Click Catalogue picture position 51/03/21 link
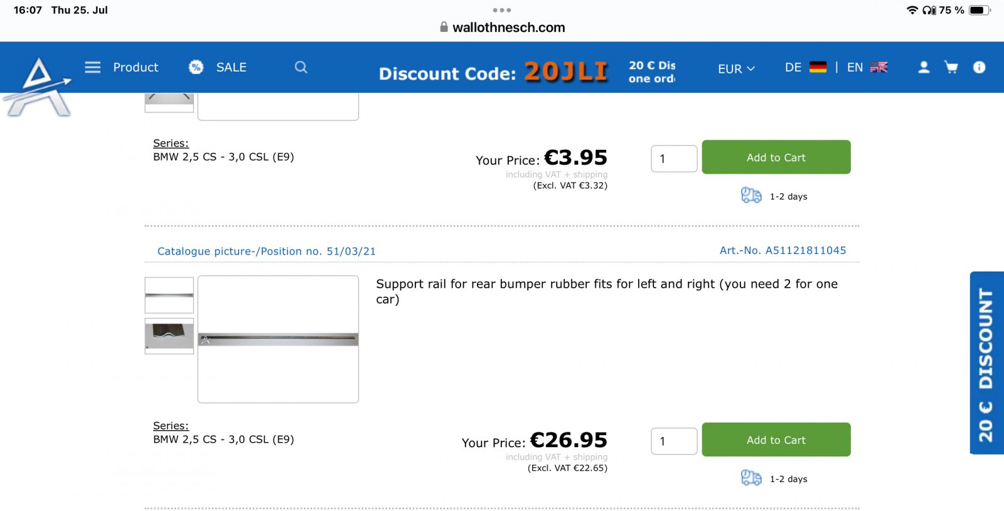The width and height of the screenshot is (1004, 511). (266, 251)
